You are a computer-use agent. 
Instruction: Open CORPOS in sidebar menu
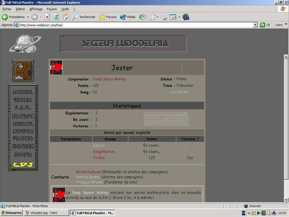coord(23,131)
